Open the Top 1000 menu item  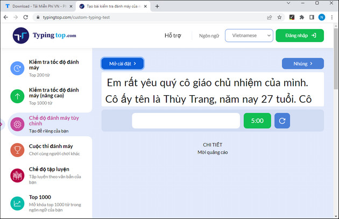40,197
